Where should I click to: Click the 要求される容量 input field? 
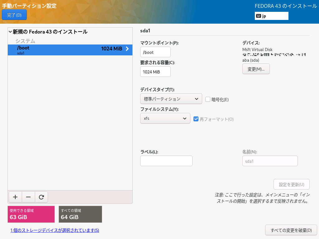pos(155,72)
